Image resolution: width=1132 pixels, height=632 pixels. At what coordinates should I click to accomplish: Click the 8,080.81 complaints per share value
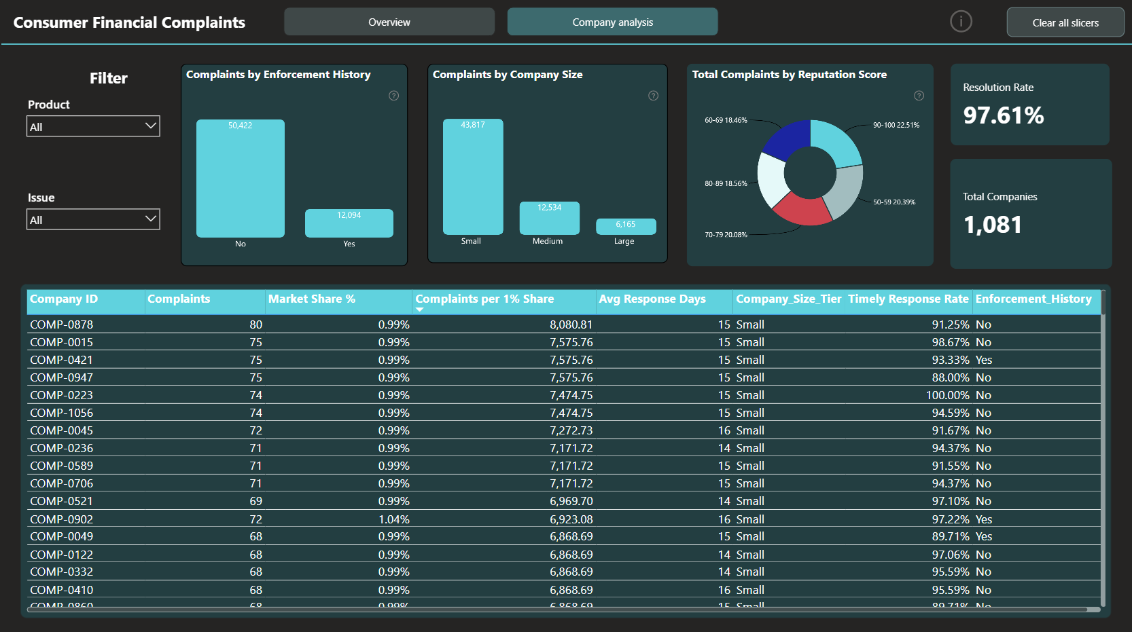click(571, 324)
